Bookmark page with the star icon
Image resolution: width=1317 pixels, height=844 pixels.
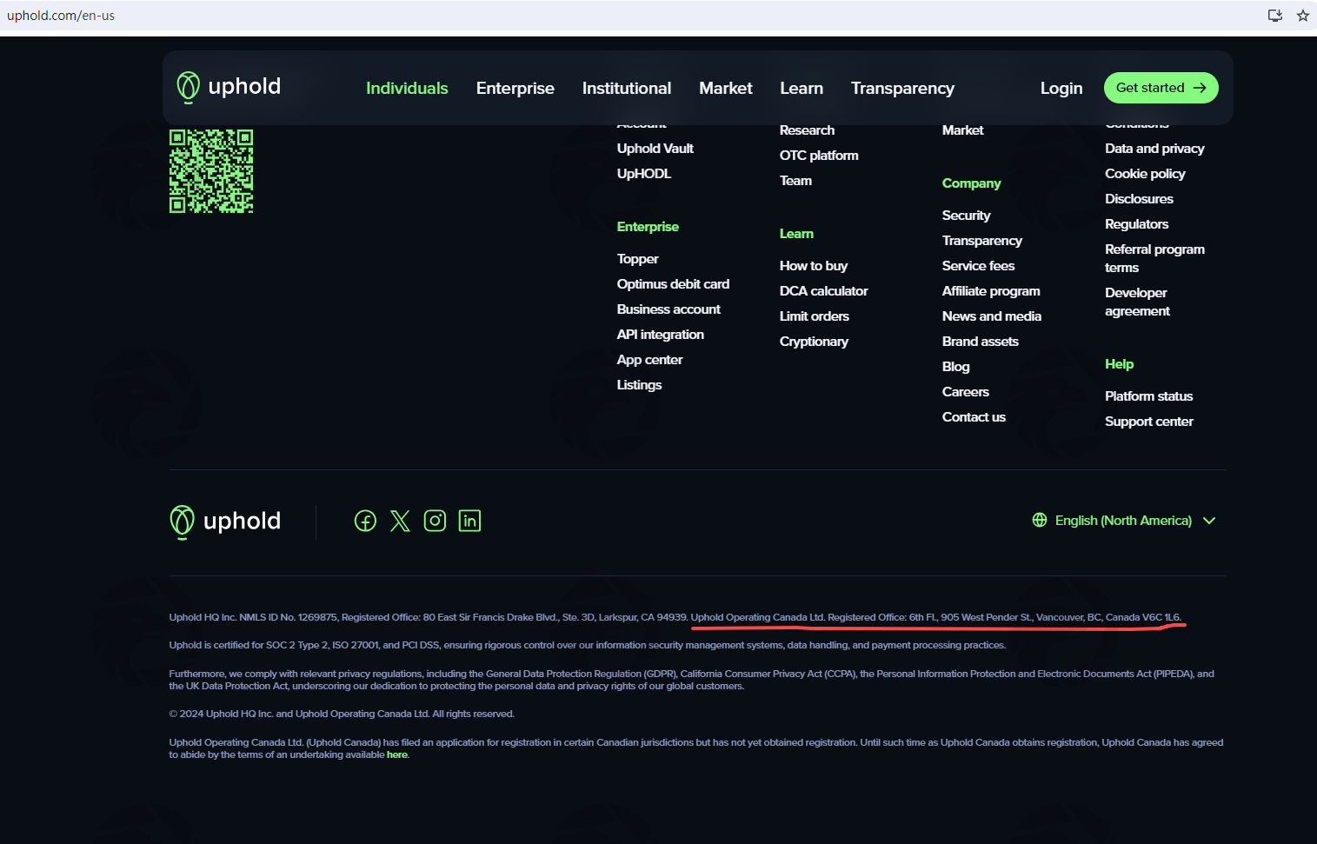click(x=1302, y=16)
